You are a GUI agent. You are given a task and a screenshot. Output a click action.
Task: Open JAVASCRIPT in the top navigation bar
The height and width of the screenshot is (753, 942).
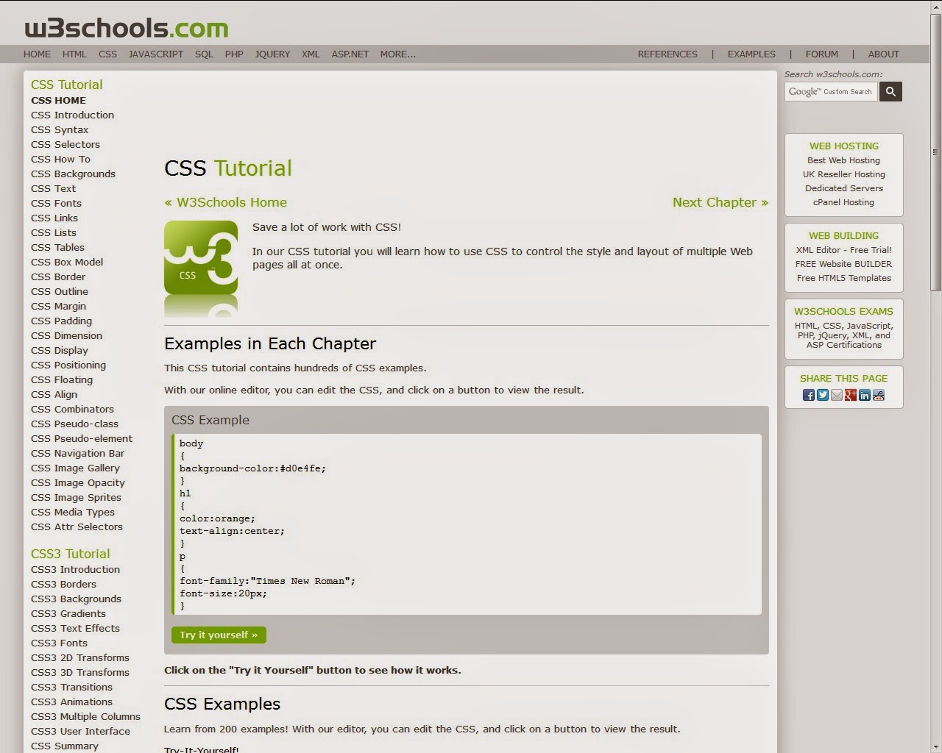tap(156, 54)
